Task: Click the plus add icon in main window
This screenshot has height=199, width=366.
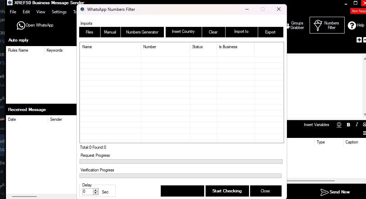Action: coord(359,40)
